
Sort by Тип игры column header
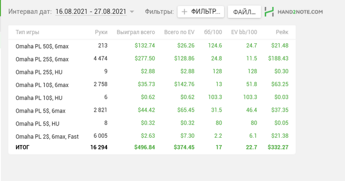point(28,32)
